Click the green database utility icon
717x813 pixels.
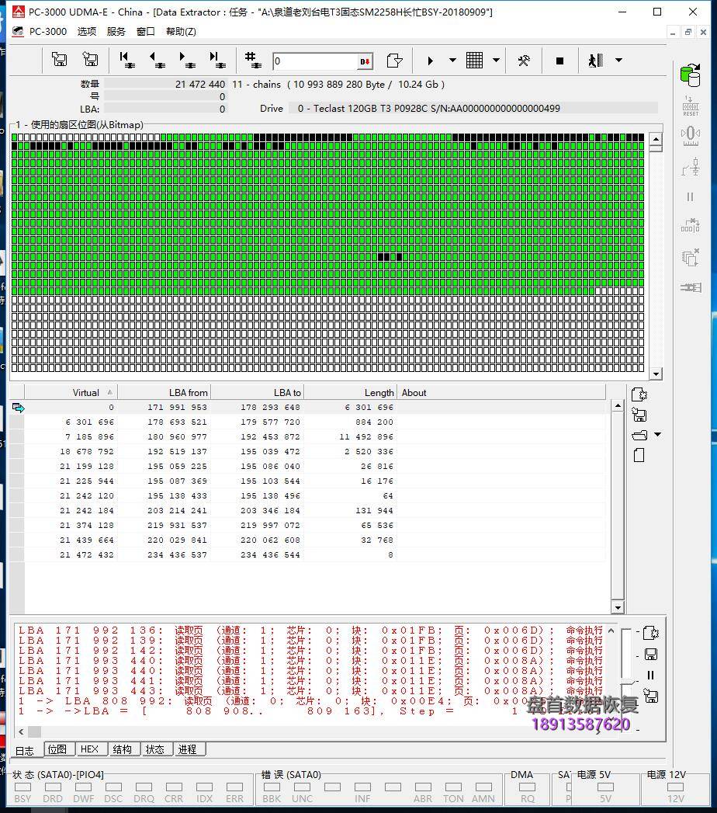pyautogui.click(x=689, y=75)
